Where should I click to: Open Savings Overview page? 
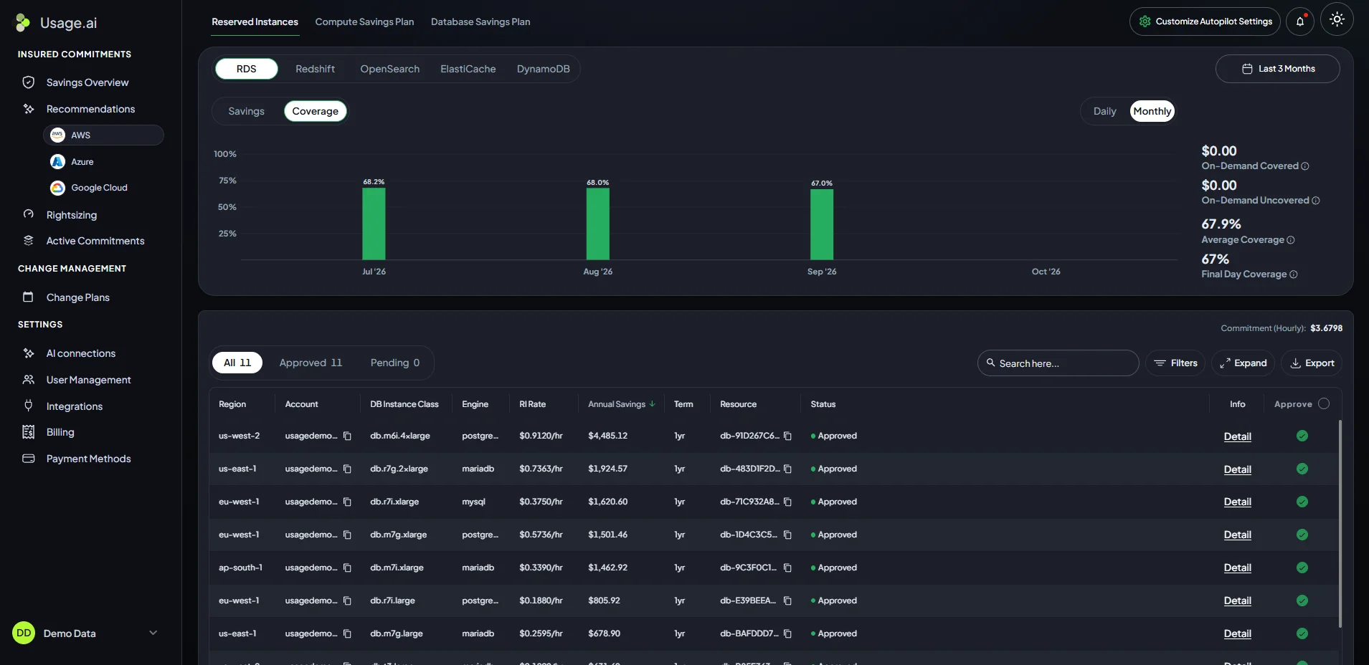coord(87,82)
